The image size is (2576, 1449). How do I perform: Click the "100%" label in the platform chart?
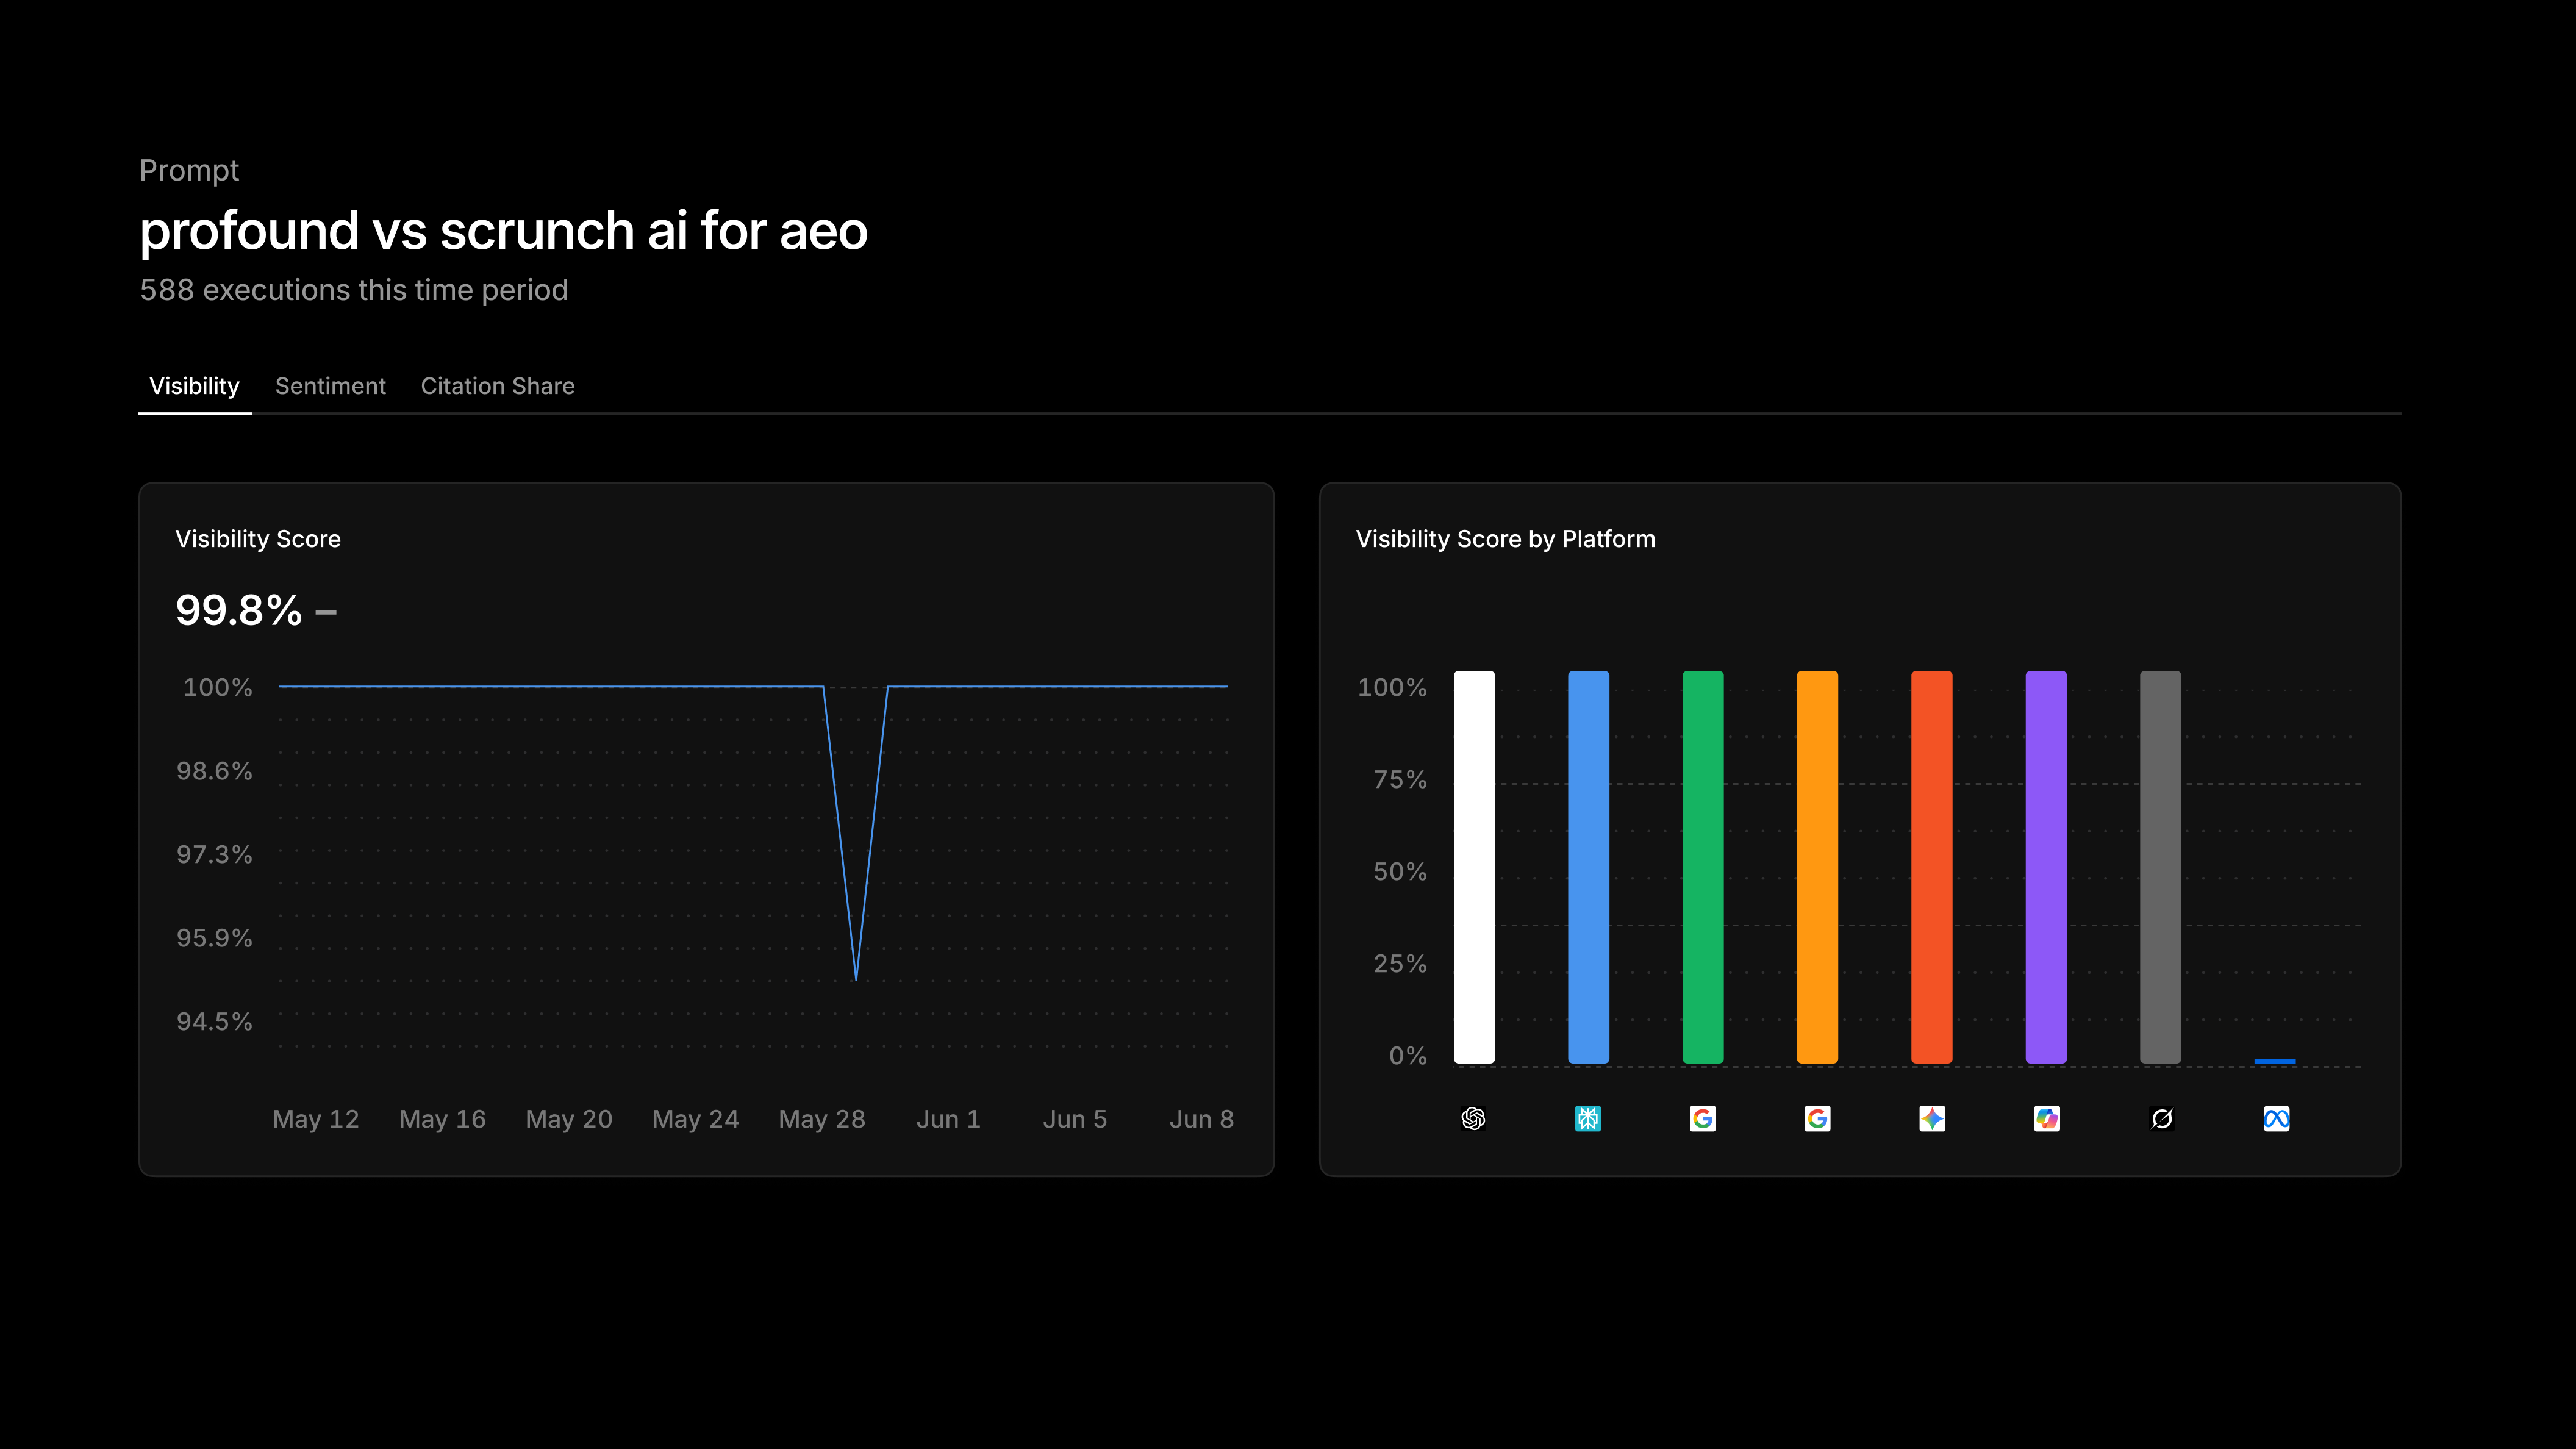[x=1392, y=687]
